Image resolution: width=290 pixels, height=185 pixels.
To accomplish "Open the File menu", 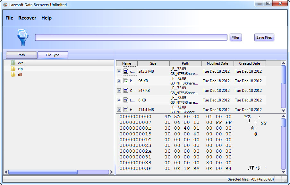I will click(9, 18).
